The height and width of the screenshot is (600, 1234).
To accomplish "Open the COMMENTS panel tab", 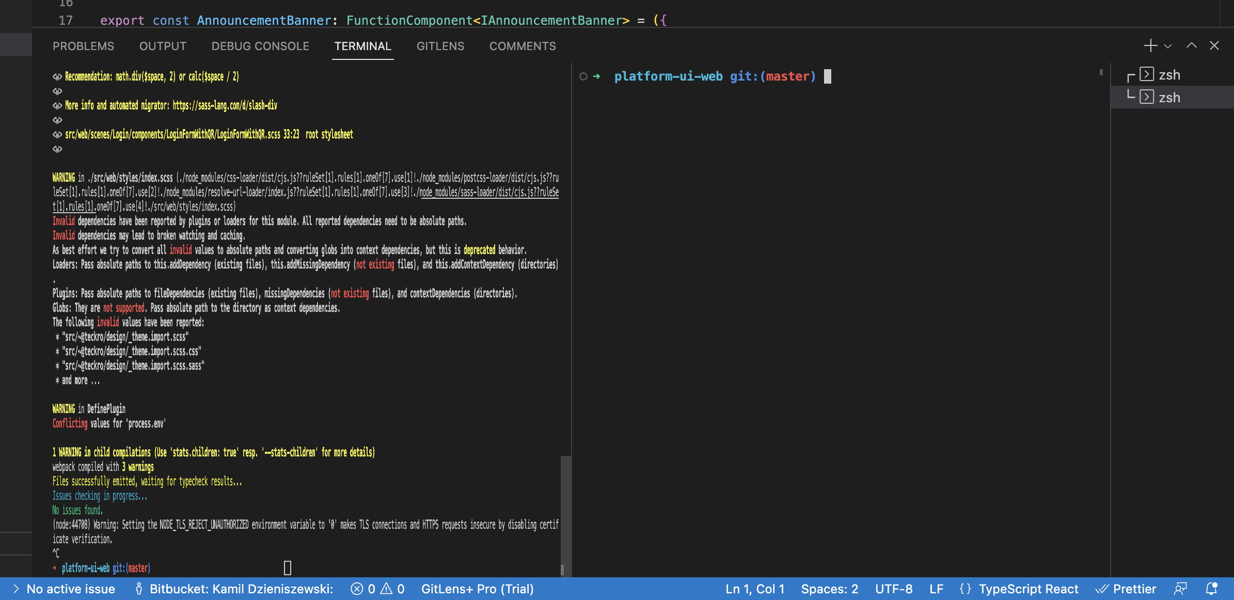I will click(523, 45).
